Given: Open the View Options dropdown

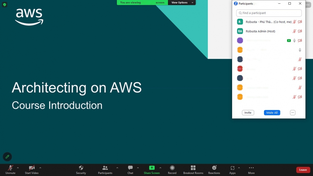Looking at the screenshot, I should coord(182,3).
